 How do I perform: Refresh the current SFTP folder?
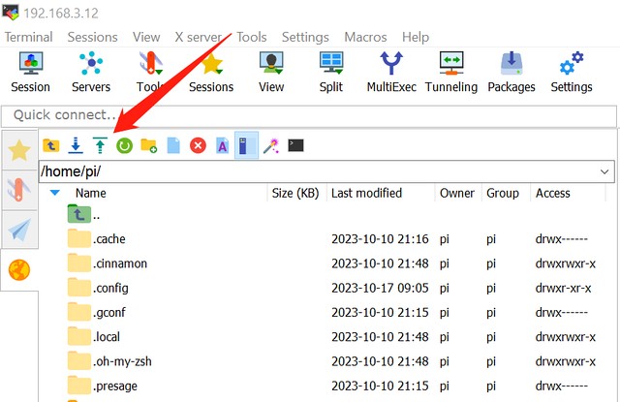pyautogui.click(x=124, y=145)
